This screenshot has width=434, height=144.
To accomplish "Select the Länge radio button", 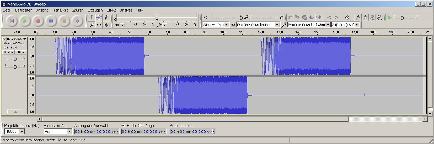I will tap(140, 126).
